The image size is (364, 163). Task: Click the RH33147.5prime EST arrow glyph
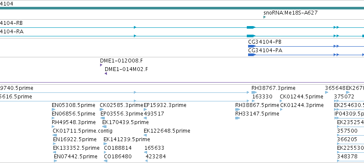(x=237, y=118)
